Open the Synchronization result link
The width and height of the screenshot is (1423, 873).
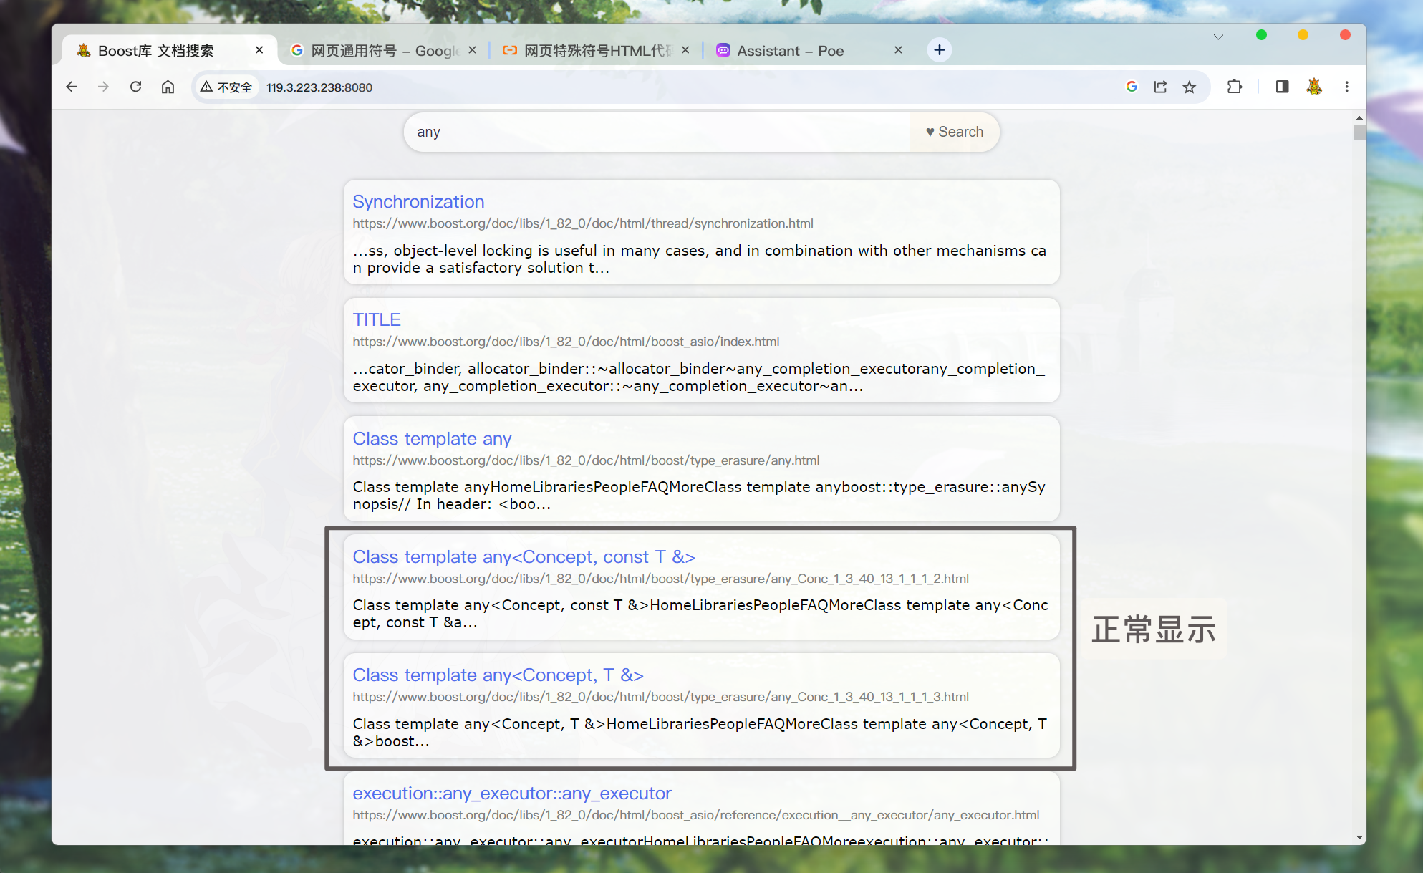(x=418, y=201)
